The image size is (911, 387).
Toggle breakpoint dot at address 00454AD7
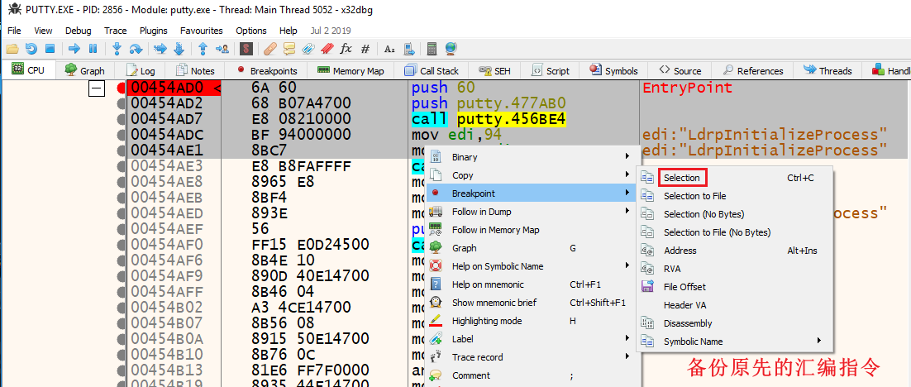pyautogui.click(x=122, y=120)
